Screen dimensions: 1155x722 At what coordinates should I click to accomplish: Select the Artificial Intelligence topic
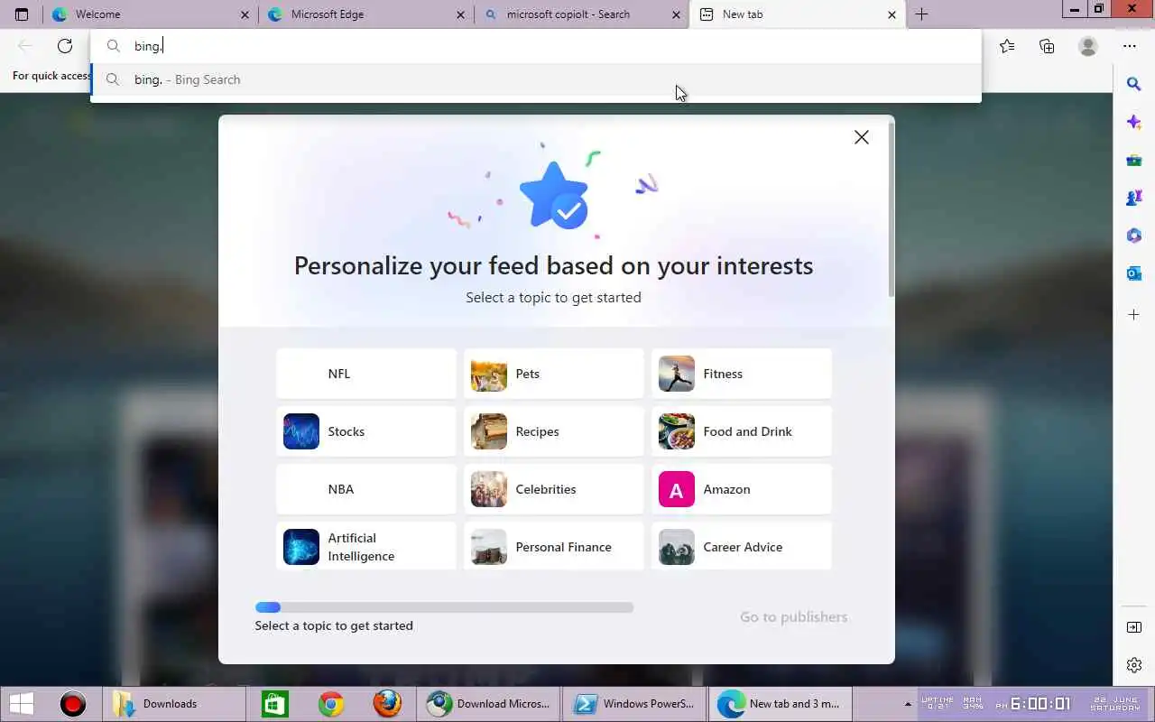[366, 546]
